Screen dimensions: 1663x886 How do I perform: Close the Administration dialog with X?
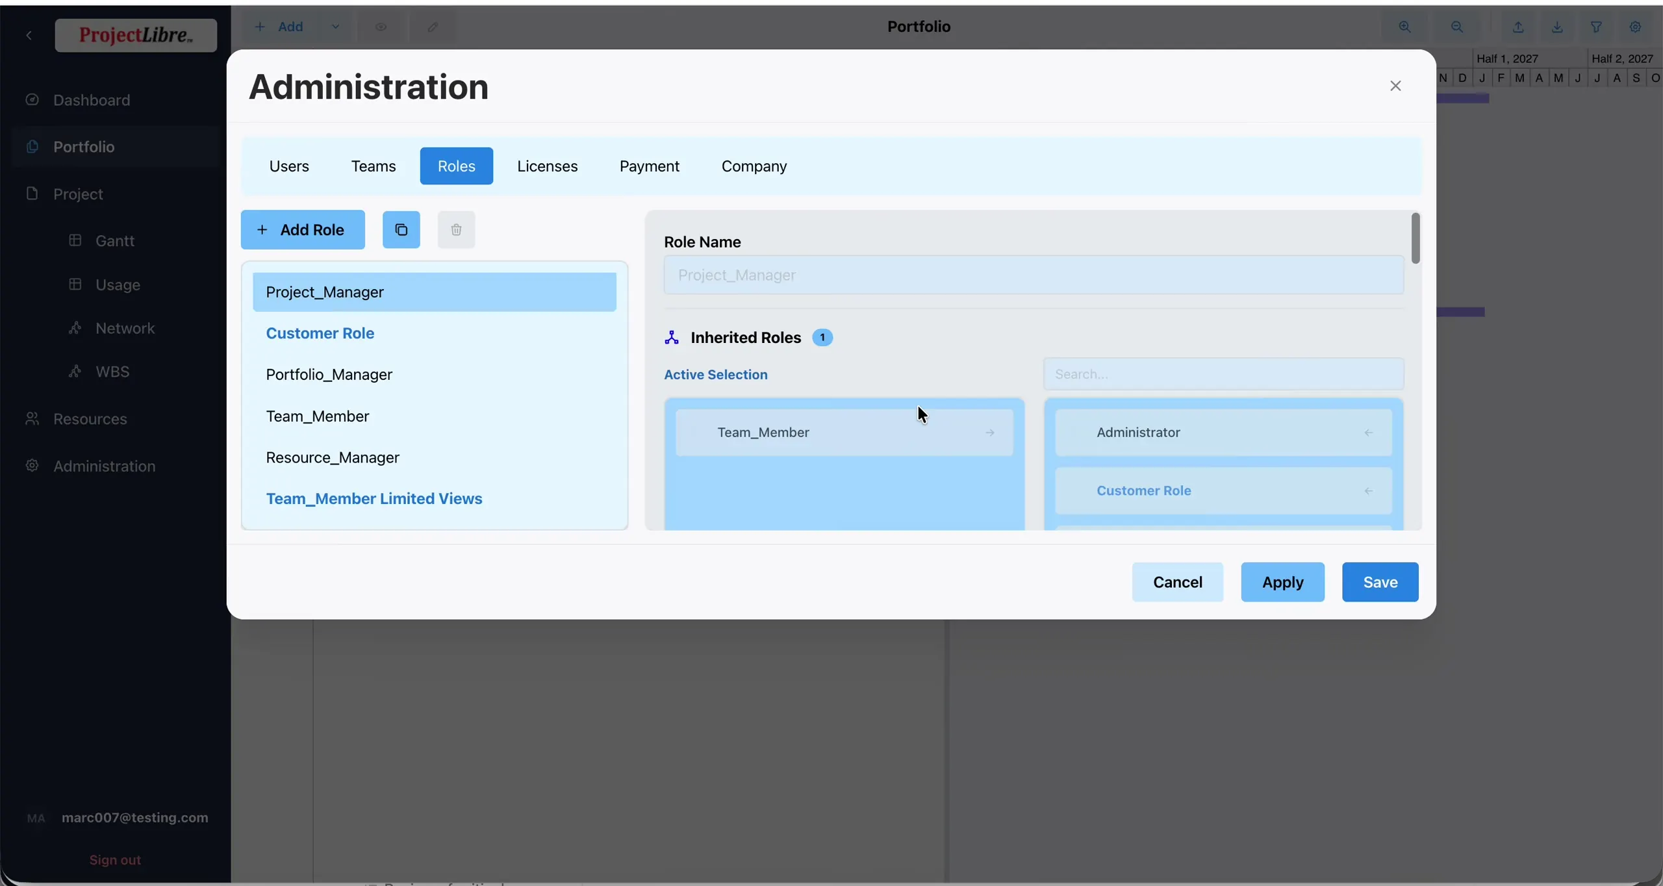[x=1395, y=86]
